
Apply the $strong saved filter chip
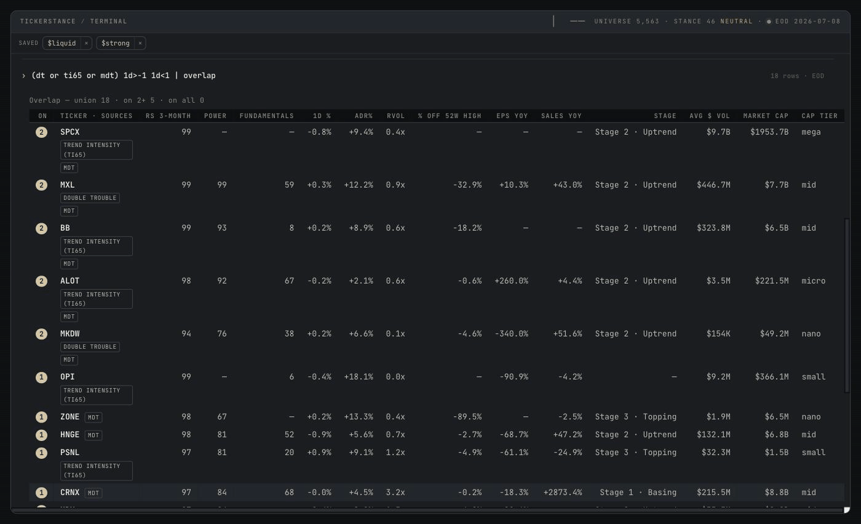pos(116,43)
